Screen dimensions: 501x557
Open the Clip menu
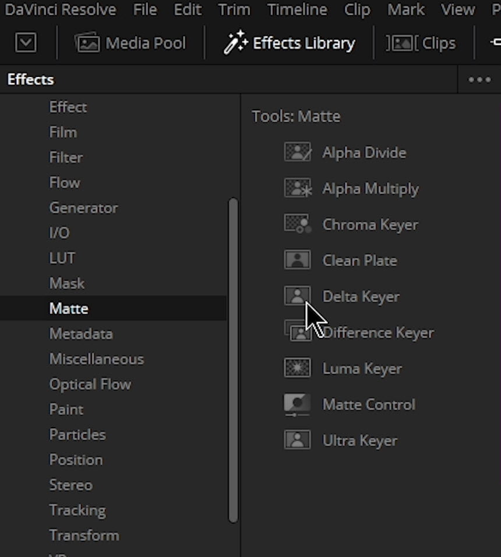pos(357,9)
